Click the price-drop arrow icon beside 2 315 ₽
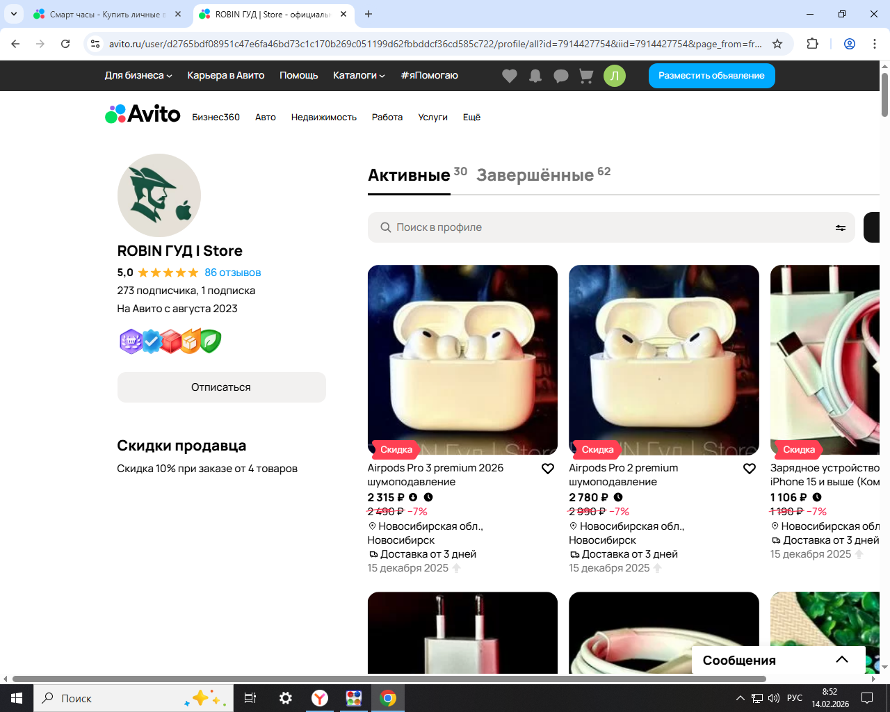890x712 pixels. point(413,497)
